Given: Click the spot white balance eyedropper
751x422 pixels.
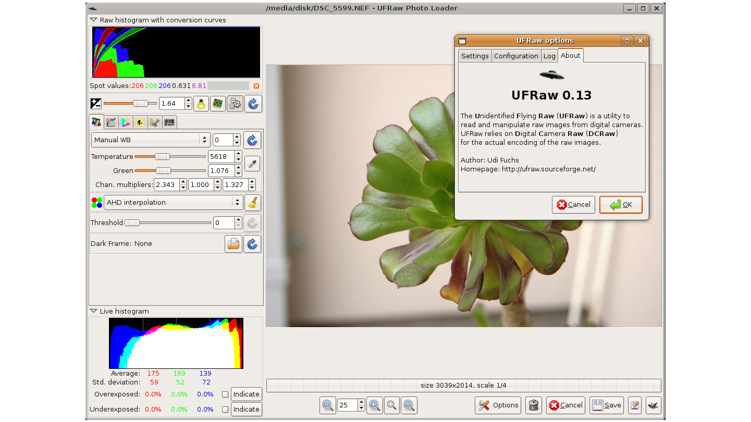Looking at the screenshot, I should [x=252, y=164].
